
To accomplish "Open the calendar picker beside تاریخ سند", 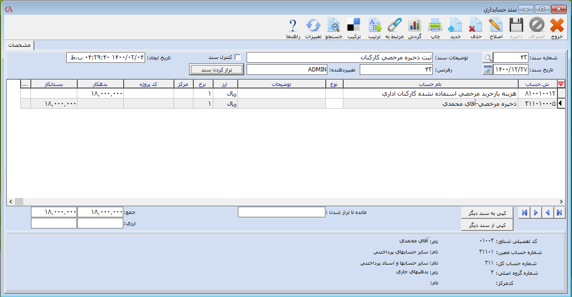I will point(487,70).
